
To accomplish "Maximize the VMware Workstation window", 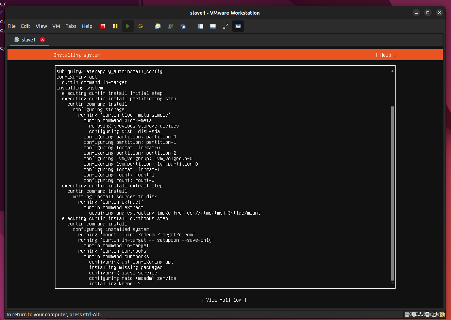I will click(x=428, y=13).
